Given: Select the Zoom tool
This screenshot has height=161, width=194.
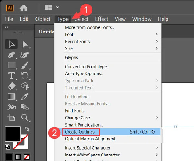Looking at the screenshot, I should tap(25, 118).
